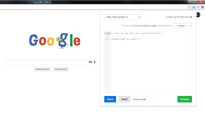Save the custom JavaScript

[x=110, y=99]
